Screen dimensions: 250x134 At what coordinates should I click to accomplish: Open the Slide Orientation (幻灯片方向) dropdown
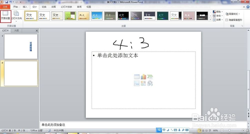(16, 16)
